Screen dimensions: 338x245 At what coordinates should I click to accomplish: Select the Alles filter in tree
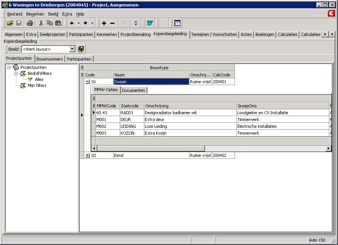[x=39, y=79]
